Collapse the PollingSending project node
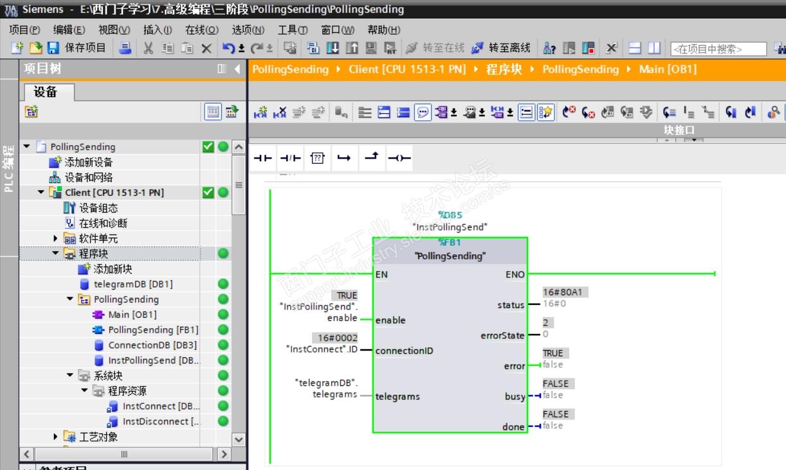Screen dimensions: 786x470 [x=26, y=146]
